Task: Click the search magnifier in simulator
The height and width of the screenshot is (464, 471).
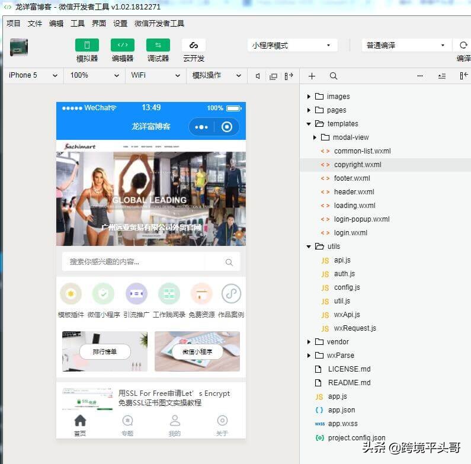Action: click(229, 263)
